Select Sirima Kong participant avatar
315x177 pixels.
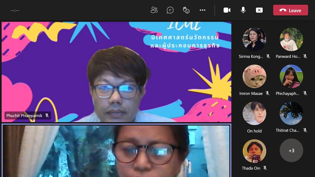254,39
